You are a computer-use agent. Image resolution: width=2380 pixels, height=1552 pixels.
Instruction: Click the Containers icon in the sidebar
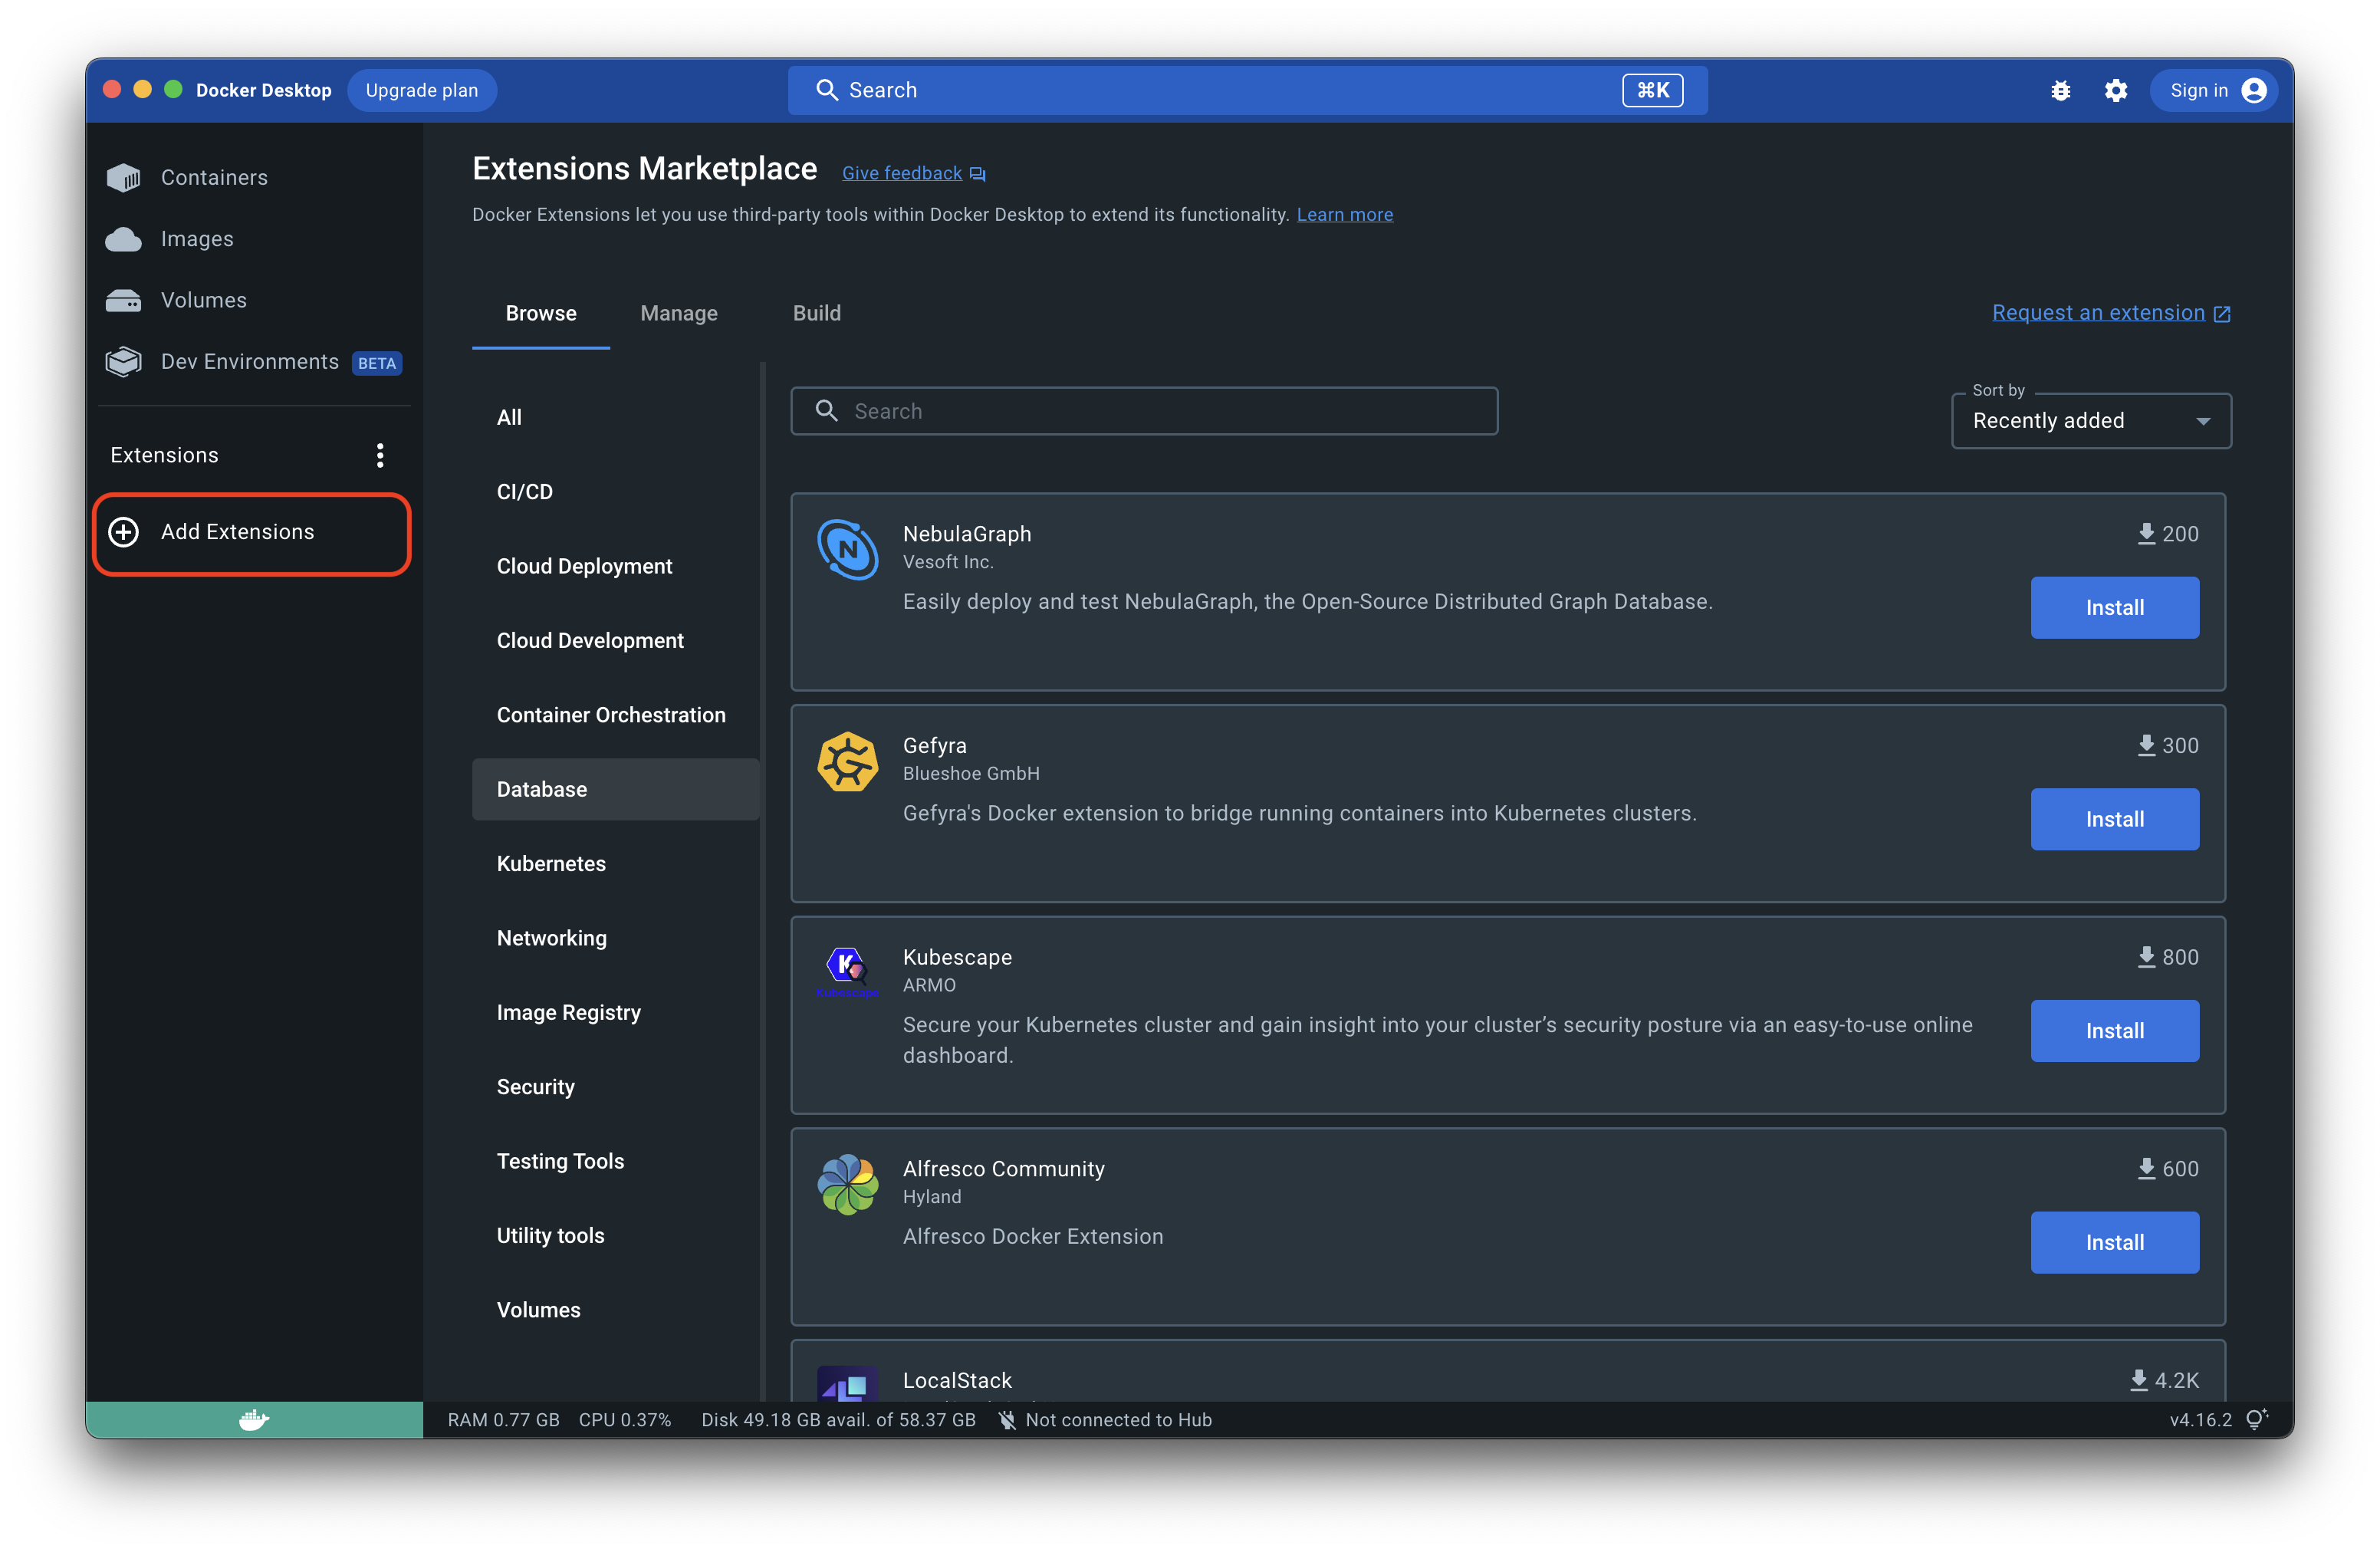(123, 178)
